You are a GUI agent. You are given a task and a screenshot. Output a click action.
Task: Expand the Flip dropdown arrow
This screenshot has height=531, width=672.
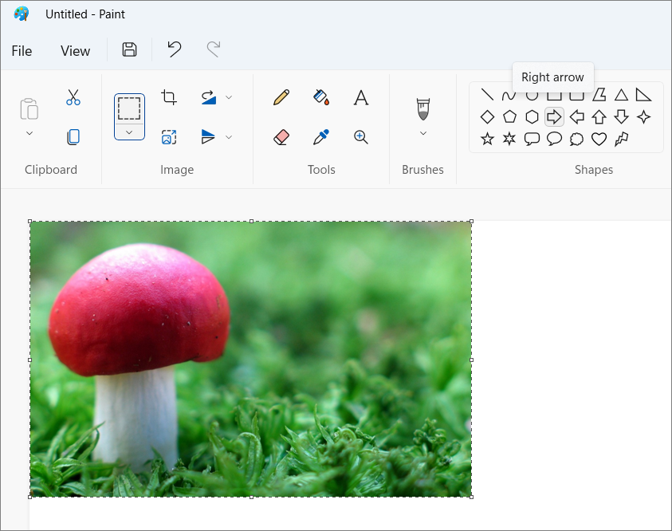[229, 137]
